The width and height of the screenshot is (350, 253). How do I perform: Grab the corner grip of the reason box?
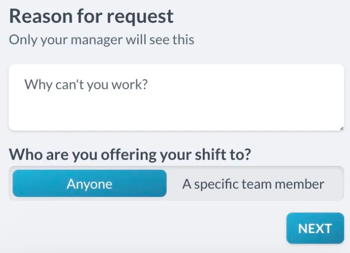(342, 128)
